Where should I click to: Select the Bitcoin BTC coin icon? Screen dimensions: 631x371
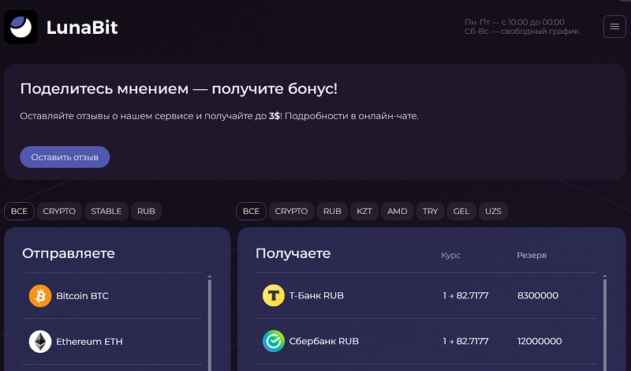[x=40, y=296]
